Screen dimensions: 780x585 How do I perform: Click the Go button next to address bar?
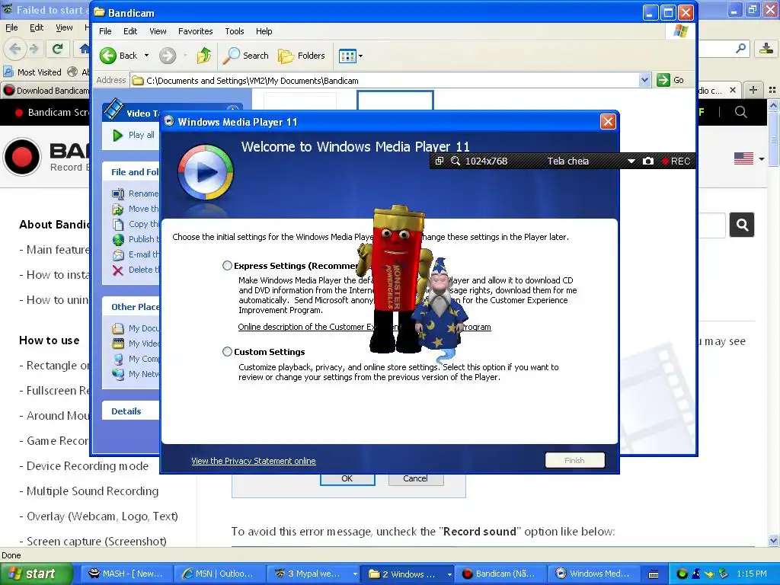670,80
